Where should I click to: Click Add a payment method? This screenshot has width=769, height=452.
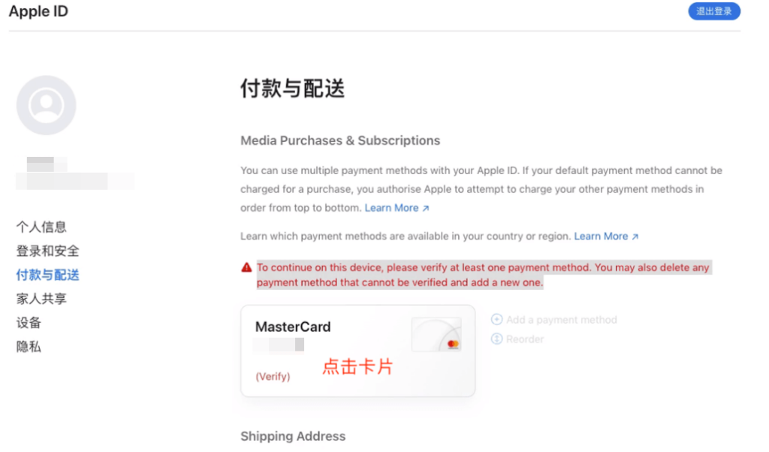pyautogui.click(x=562, y=320)
